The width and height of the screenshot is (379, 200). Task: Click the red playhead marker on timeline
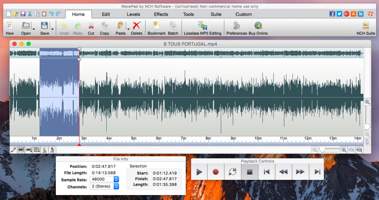(x=79, y=144)
